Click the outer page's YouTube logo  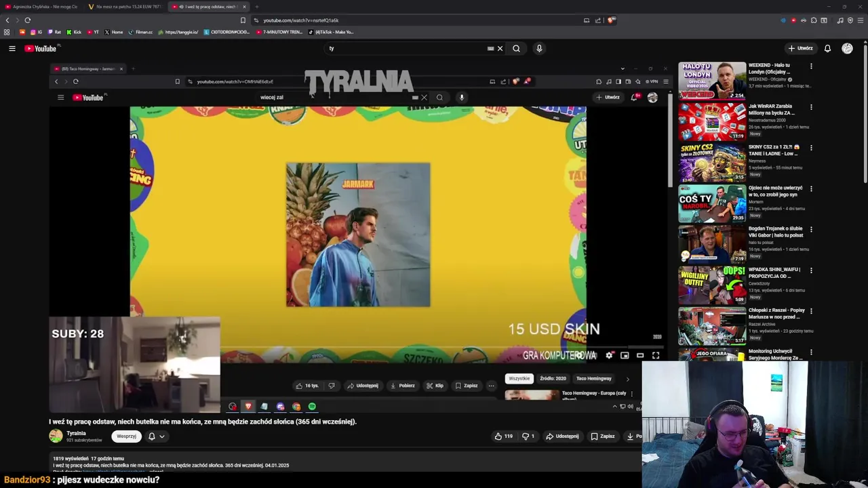point(41,48)
